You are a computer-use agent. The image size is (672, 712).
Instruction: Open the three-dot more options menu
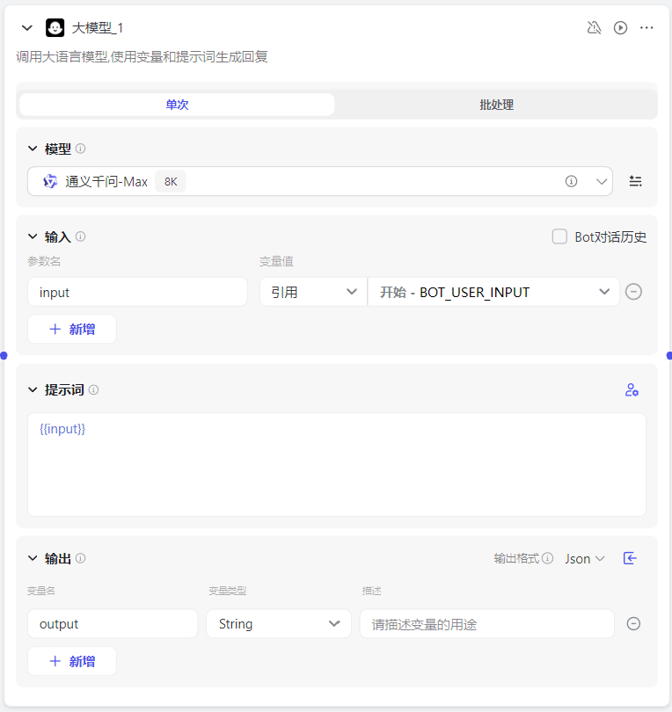pyautogui.click(x=646, y=28)
